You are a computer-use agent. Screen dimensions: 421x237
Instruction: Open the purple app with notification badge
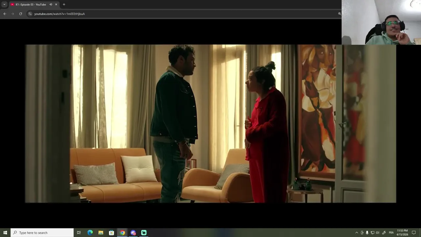(x=133, y=233)
